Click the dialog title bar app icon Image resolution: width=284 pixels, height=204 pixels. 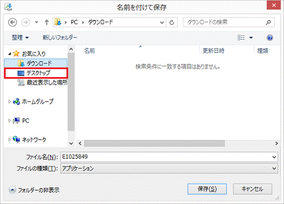[8, 7]
